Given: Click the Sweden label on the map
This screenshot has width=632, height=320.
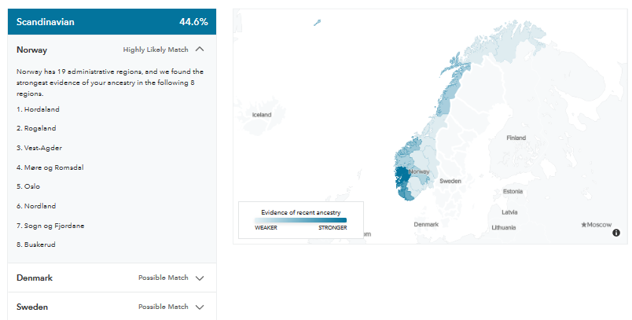Looking at the screenshot, I should click(x=450, y=181).
